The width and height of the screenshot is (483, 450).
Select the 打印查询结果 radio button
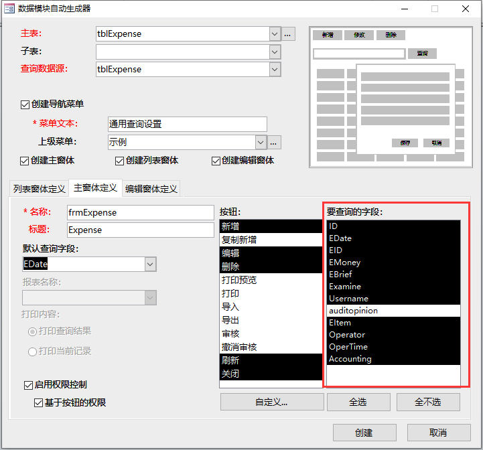click(32, 331)
